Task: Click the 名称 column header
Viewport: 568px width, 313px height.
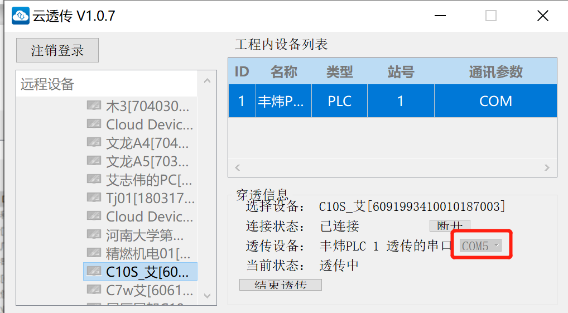Action: click(x=283, y=71)
